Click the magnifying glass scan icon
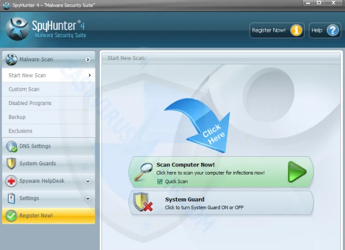Screen dimensions: 345x250 point(143,172)
